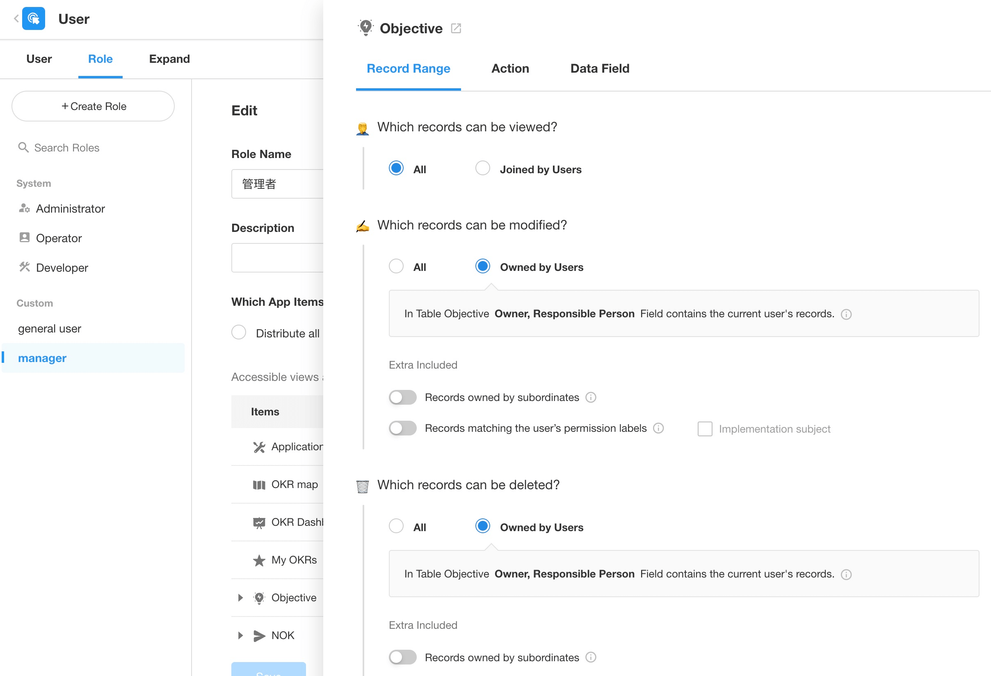The image size is (991, 676).
Task: Click the My OKRs star icon
Action: tap(259, 560)
